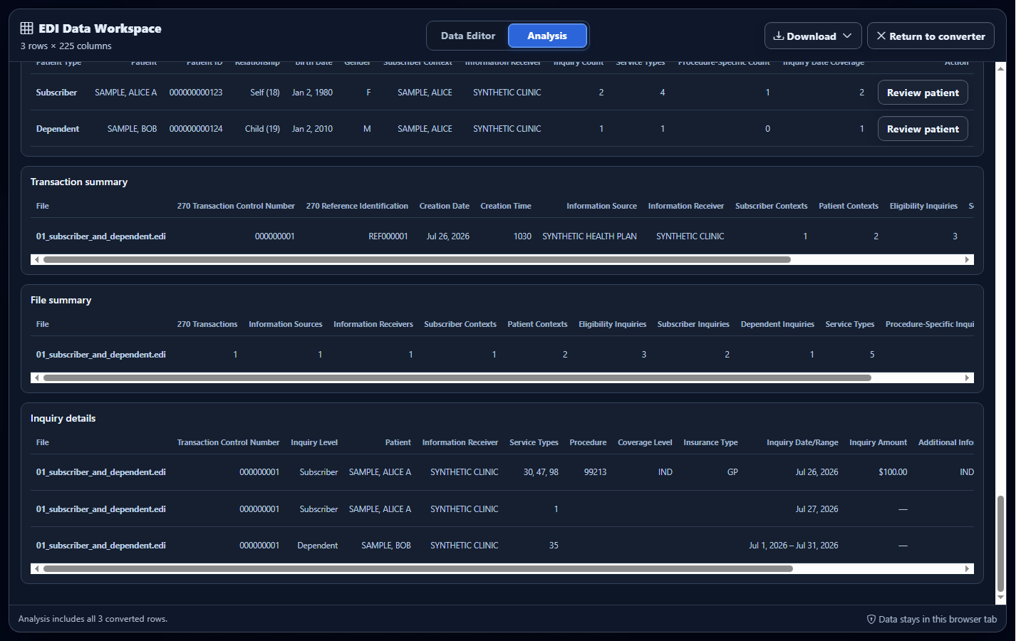Image resolution: width=1026 pixels, height=641 pixels.
Task: Click file name in Transaction summary row
Action: (101, 236)
